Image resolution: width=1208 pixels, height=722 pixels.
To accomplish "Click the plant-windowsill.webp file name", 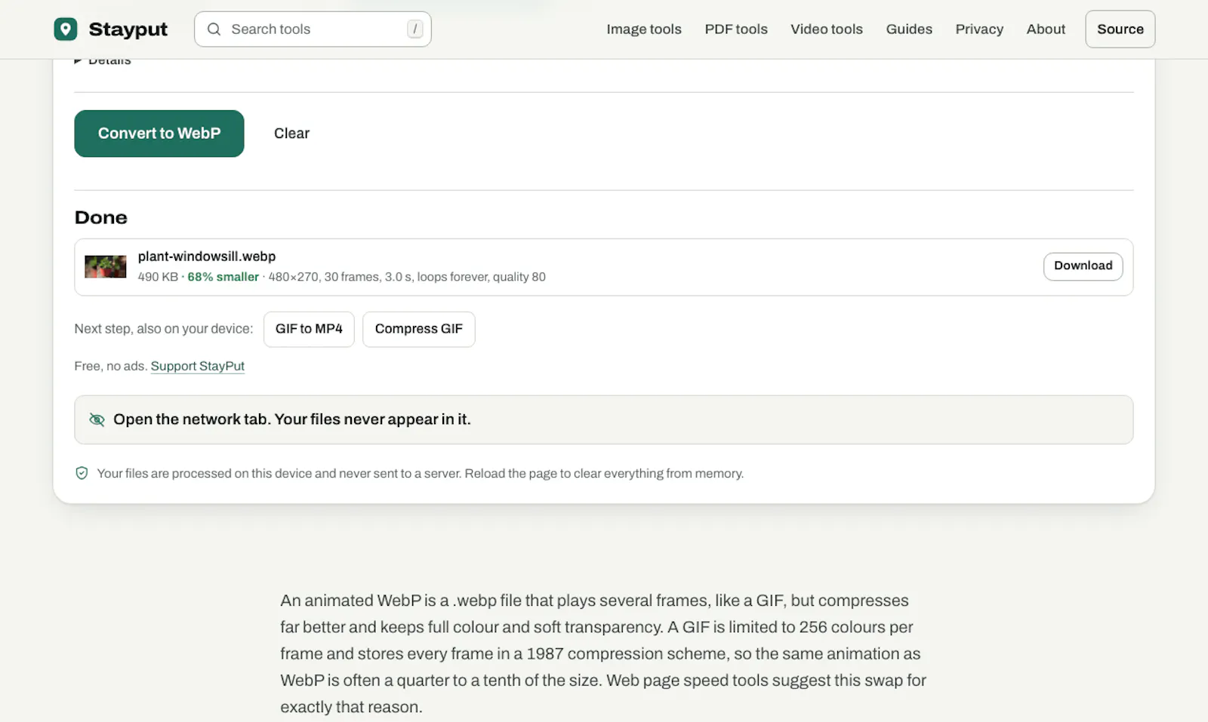I will click(x=207, y=257).
